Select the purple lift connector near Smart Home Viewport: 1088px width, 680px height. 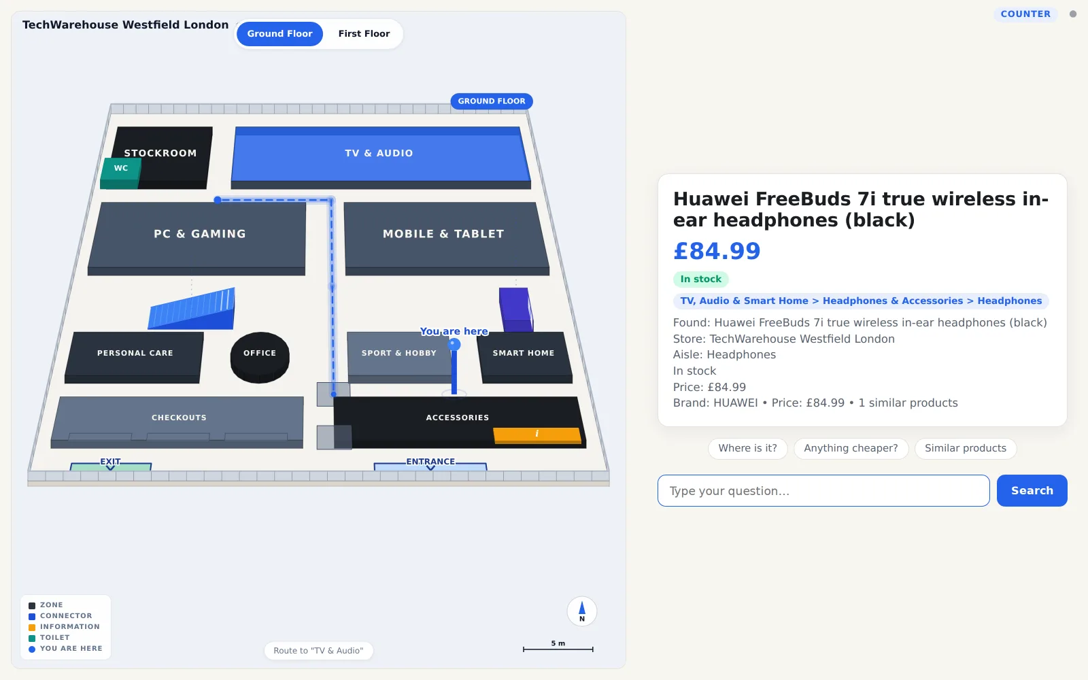pos(515,309)
